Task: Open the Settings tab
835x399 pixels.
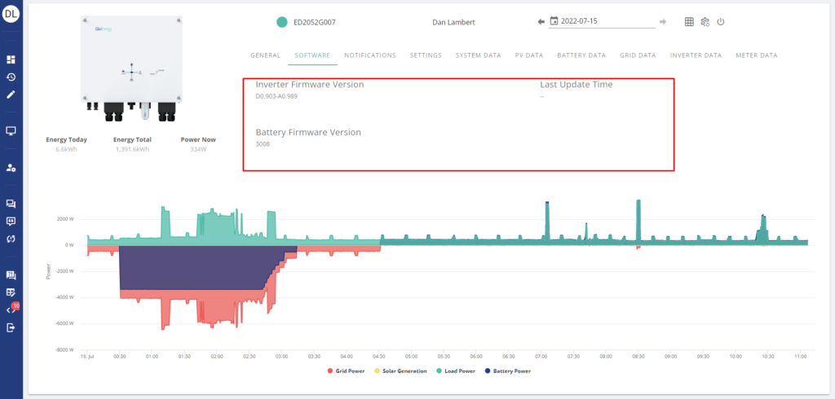Action: [426, 55]
